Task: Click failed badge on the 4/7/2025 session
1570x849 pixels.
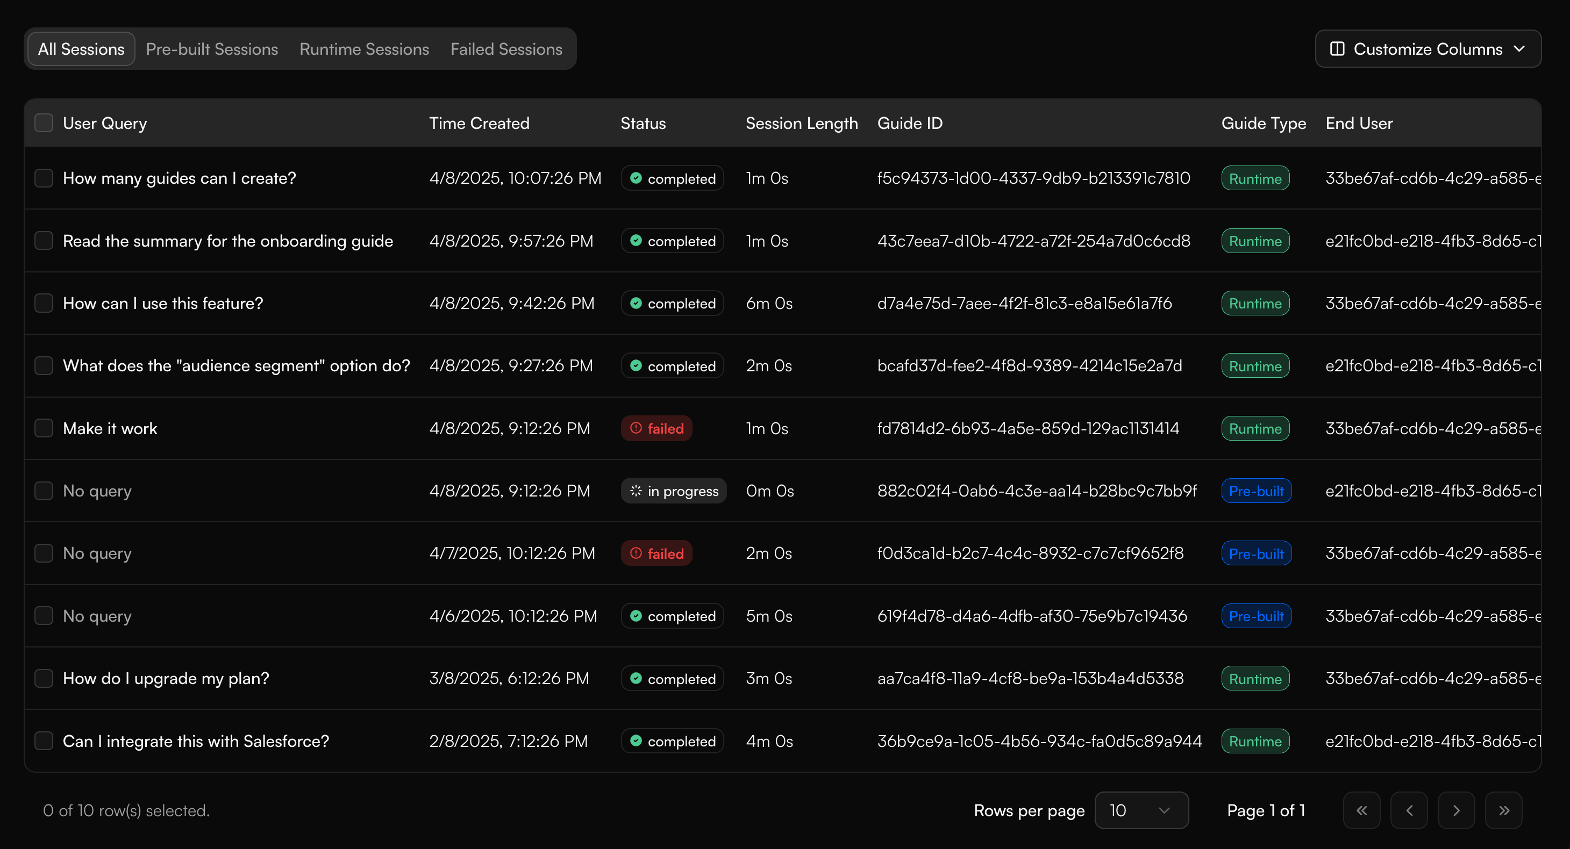Action: pos(656,553)
